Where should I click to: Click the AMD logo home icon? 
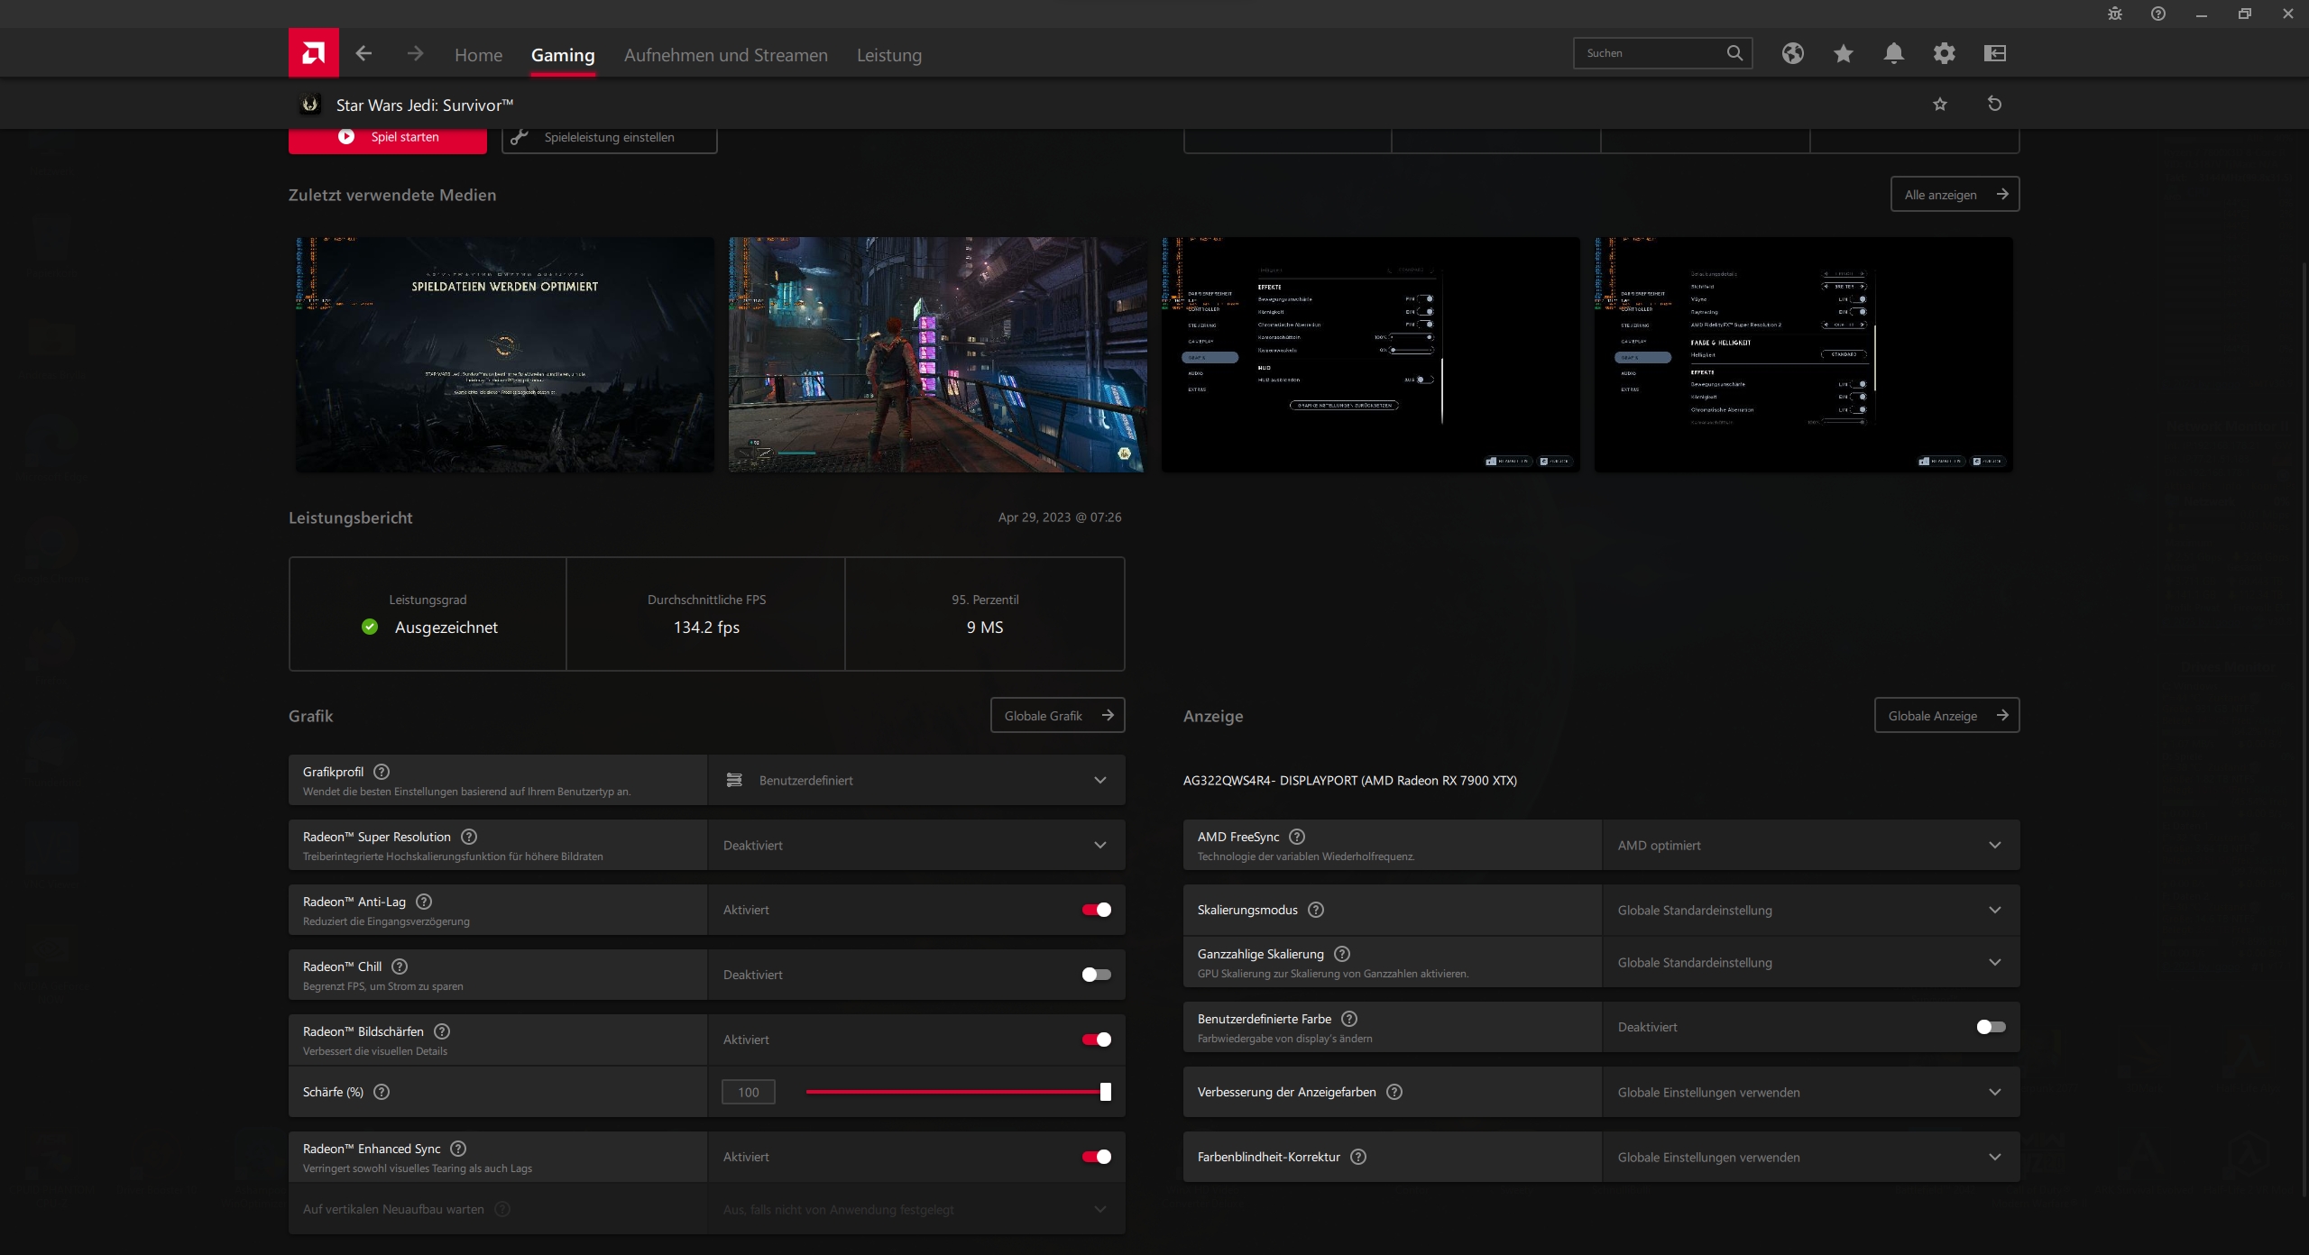point(313,53)
